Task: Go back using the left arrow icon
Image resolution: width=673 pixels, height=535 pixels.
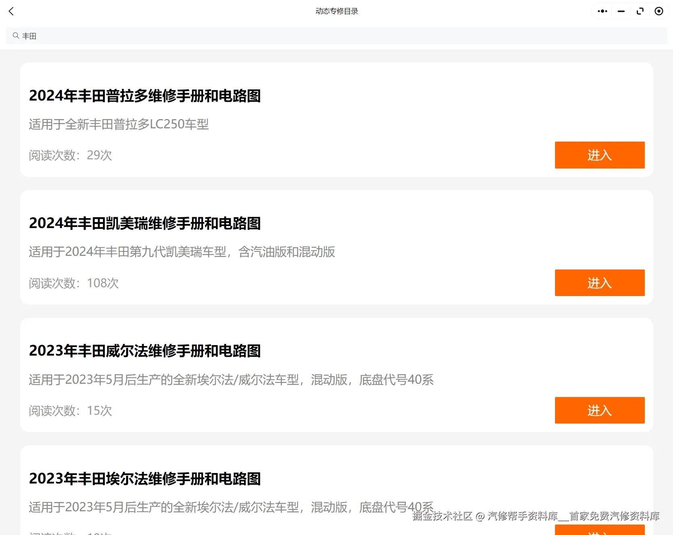Action: (11, 11)
